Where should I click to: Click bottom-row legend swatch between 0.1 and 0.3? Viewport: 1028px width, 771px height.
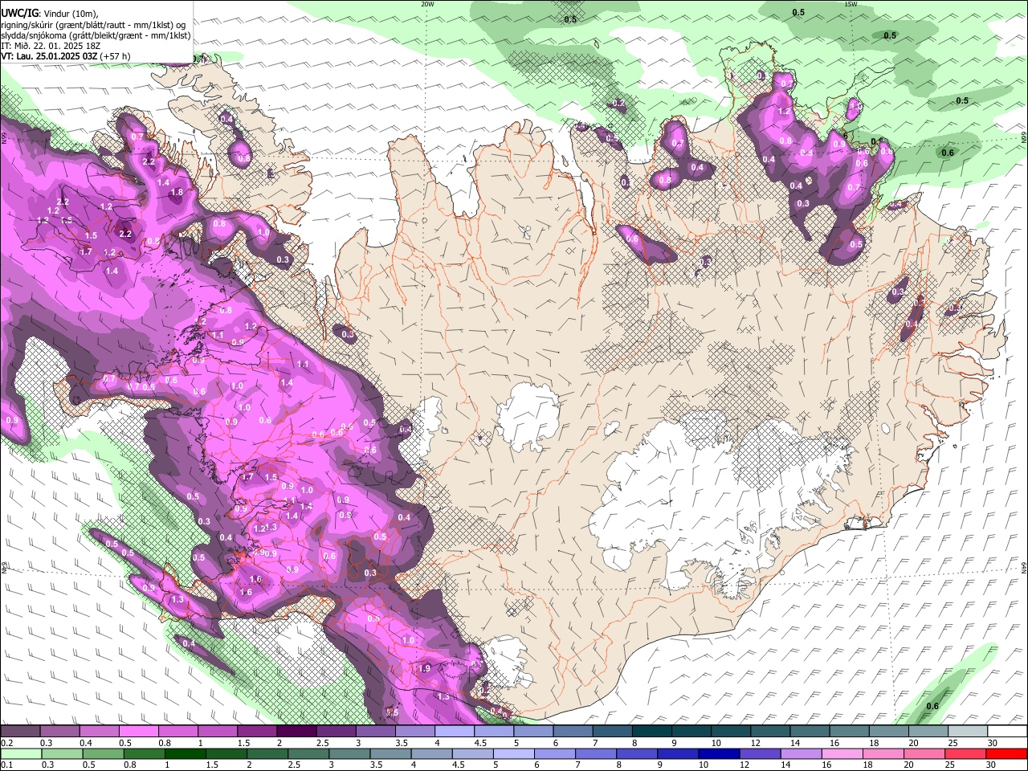tap(20, 753)
